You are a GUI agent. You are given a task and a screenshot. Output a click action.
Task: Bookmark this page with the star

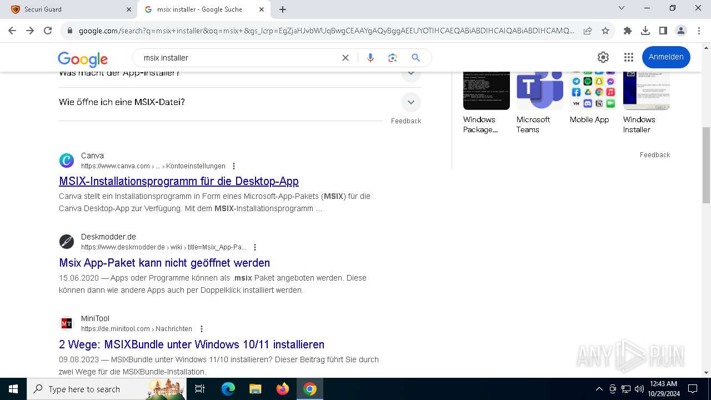[x=605, y=31]
